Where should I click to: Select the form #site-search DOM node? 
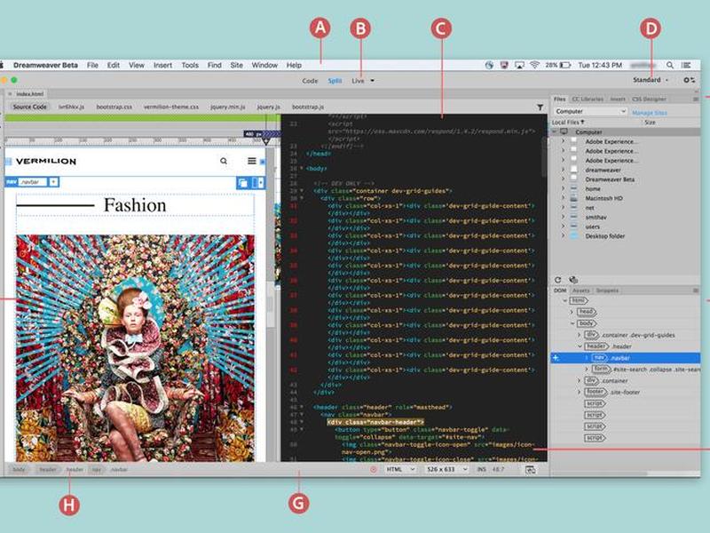645,370
